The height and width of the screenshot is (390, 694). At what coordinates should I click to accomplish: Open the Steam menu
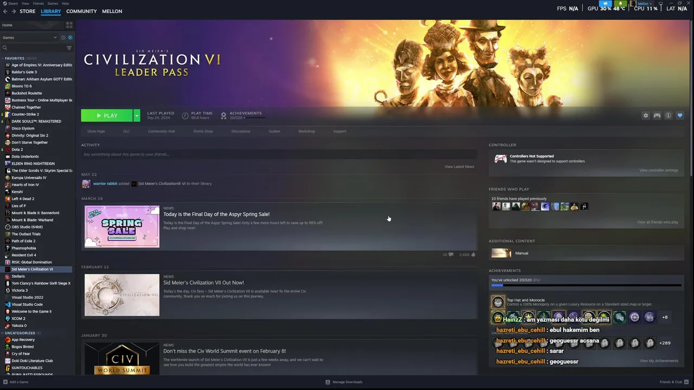[x=12, y=3]
